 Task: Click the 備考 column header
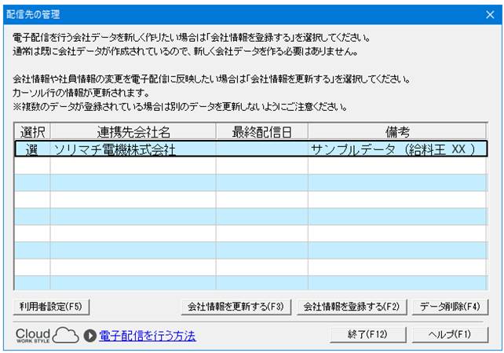[397, 131]
